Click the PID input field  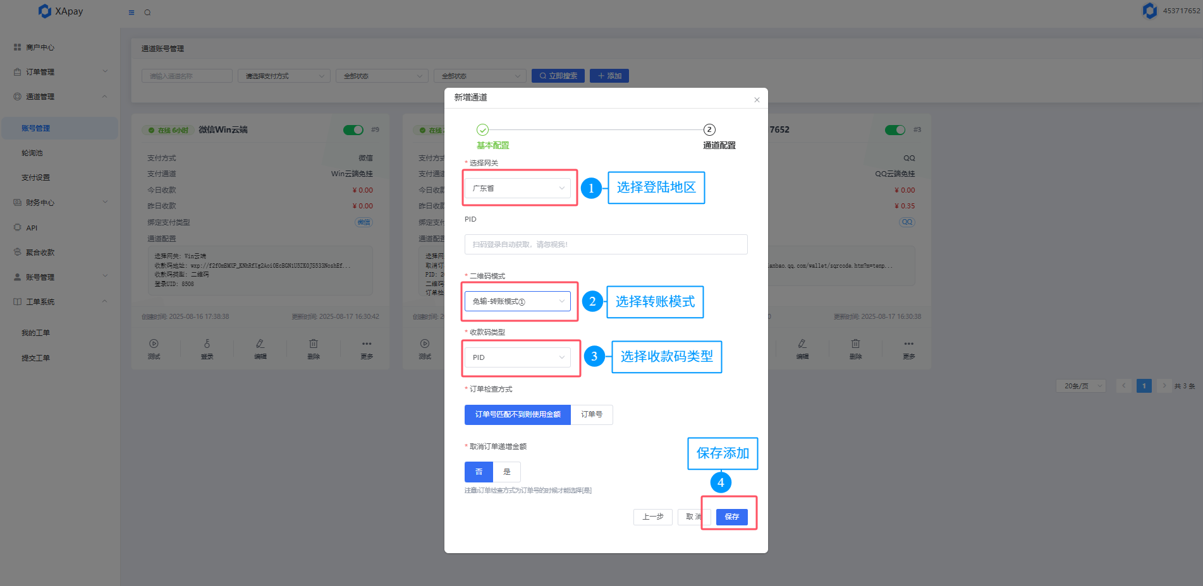pos(606,244)
